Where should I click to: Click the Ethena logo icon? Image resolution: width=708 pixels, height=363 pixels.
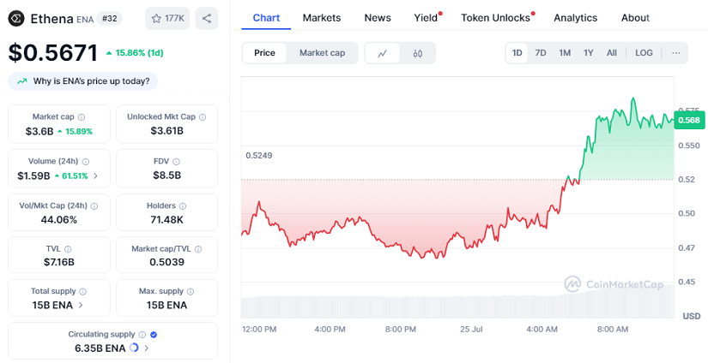(16, 19)
